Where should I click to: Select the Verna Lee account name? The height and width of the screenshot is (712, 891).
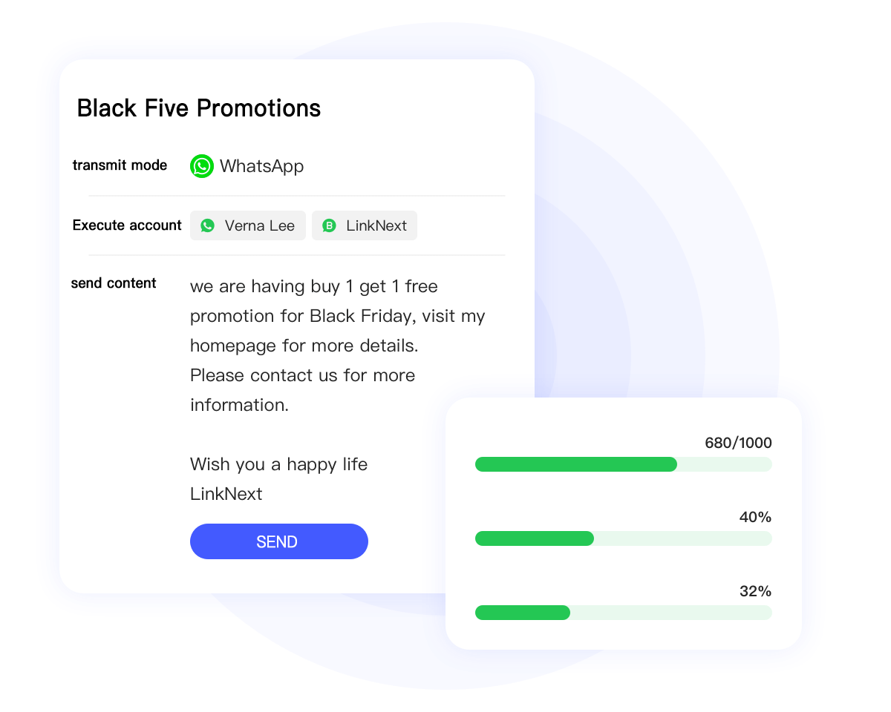coord(260,225)
